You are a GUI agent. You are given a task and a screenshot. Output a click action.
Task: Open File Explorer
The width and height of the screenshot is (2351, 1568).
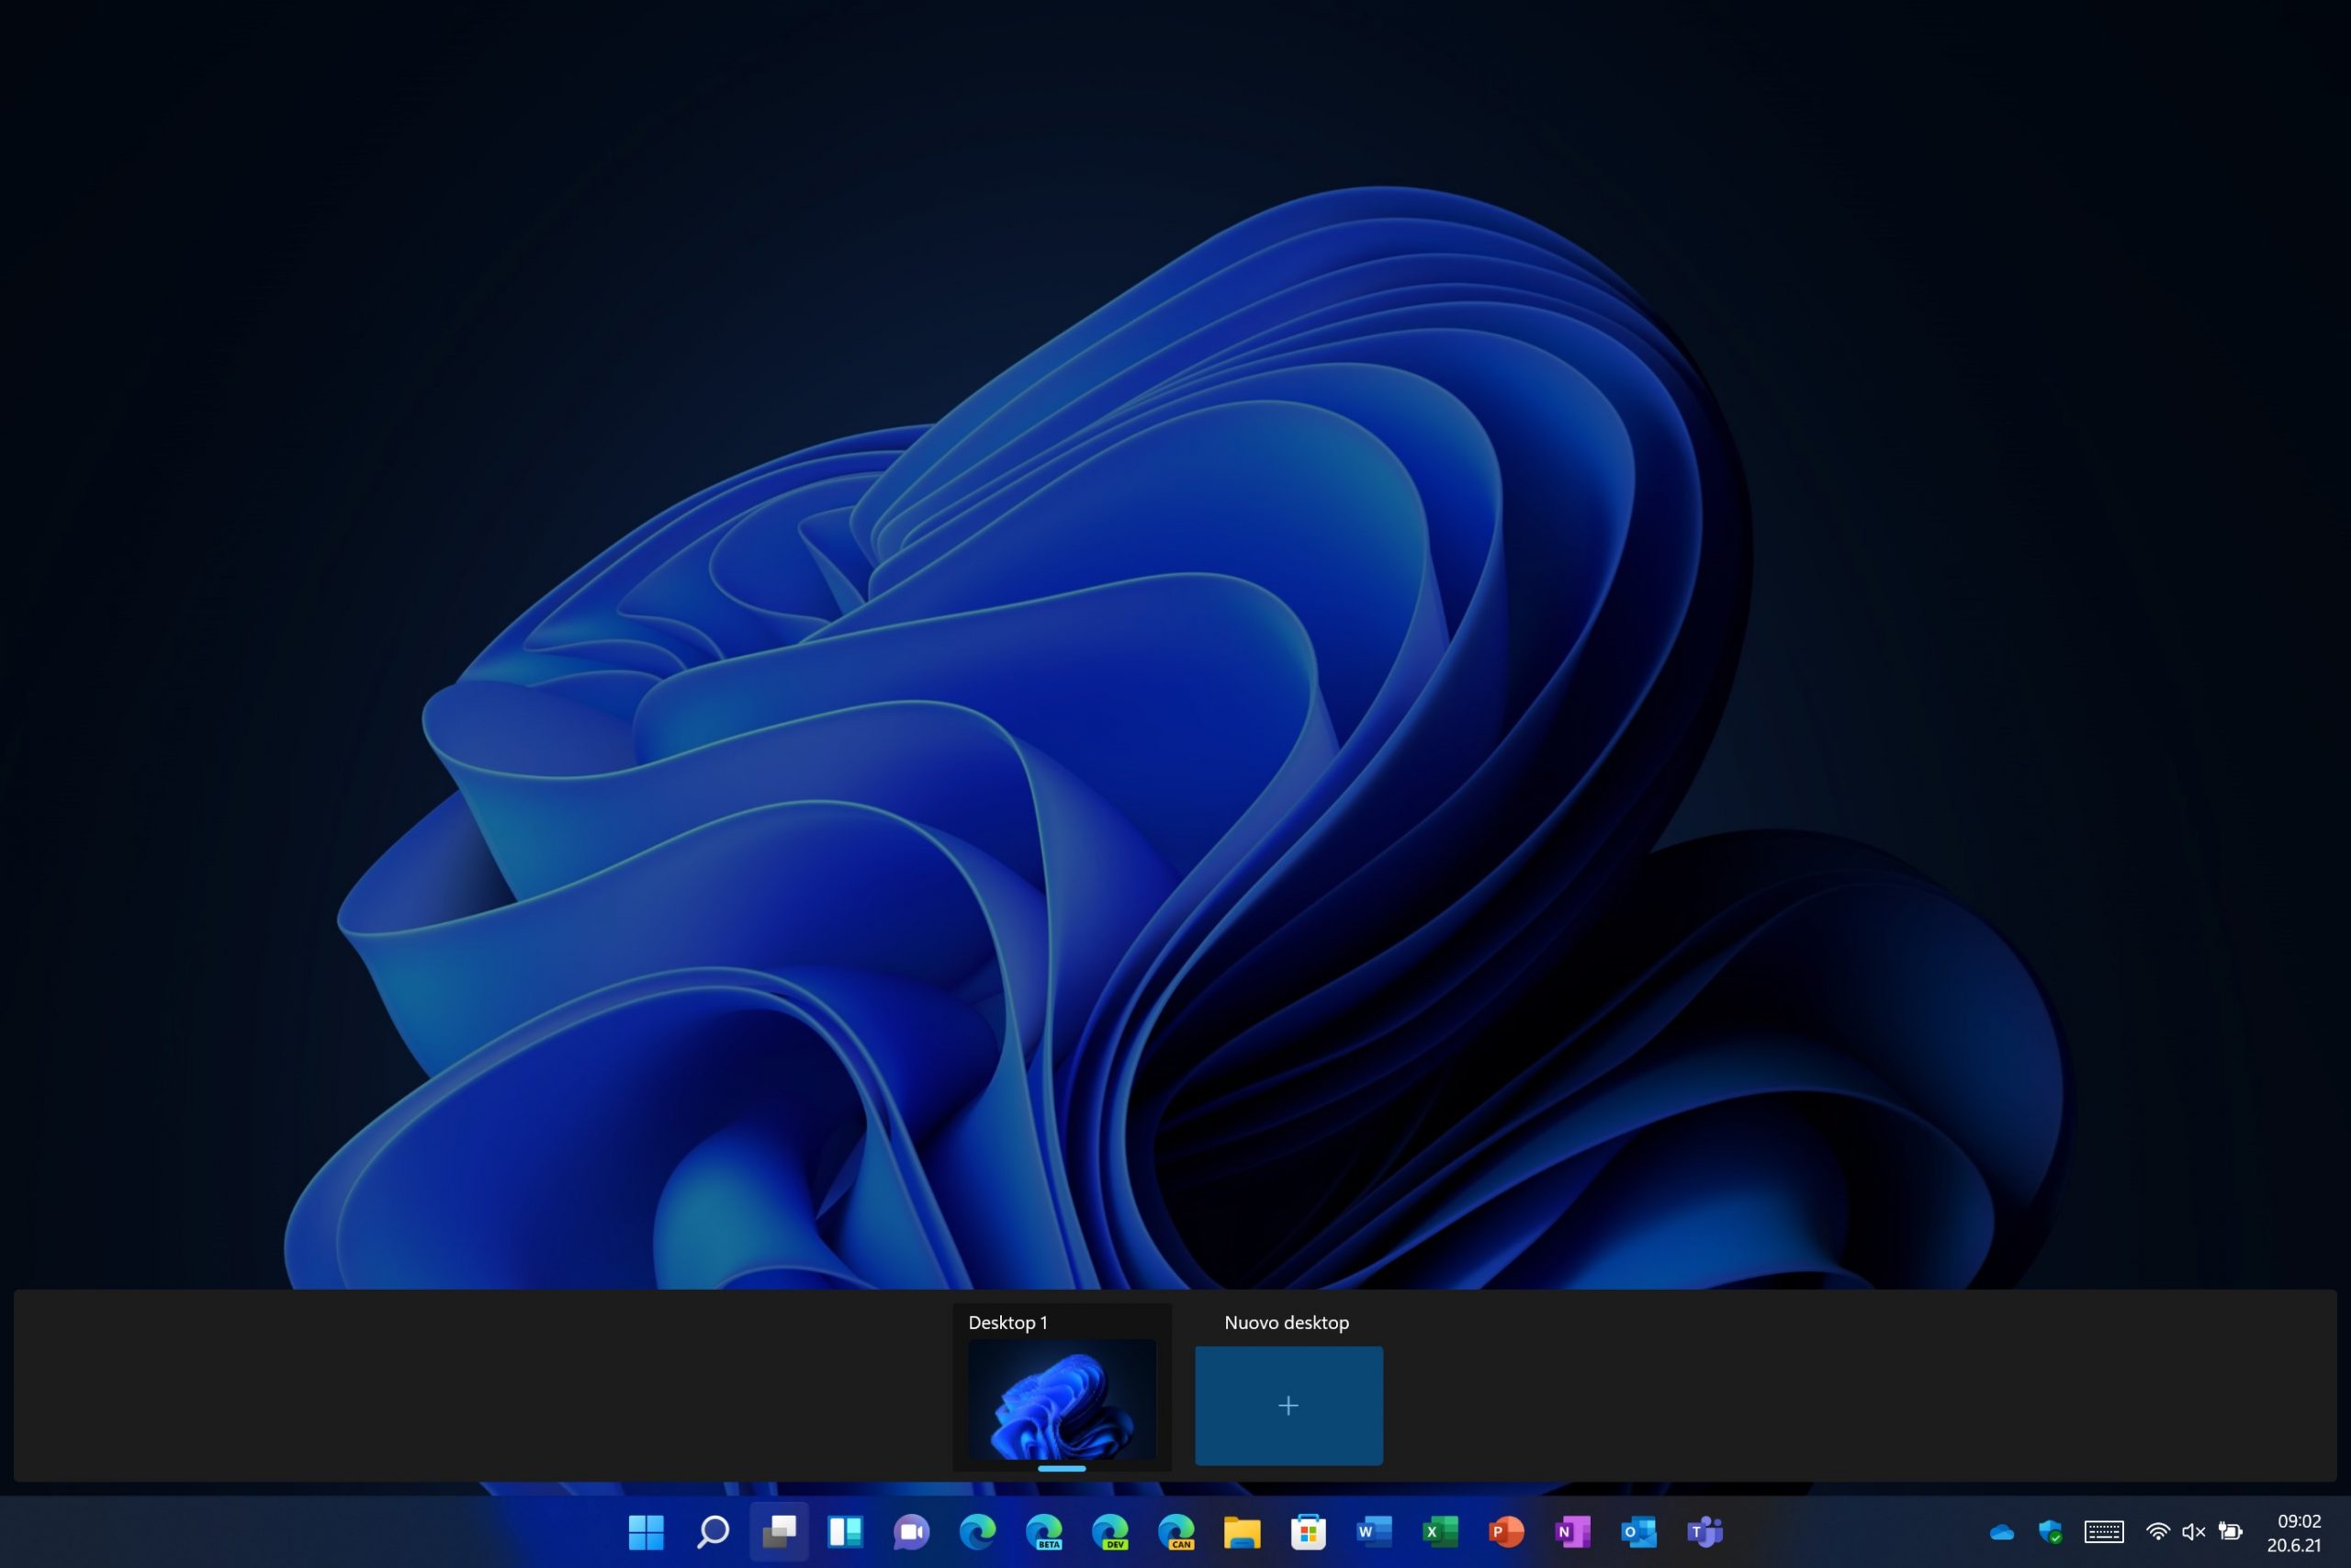tap(1242, 1531)
